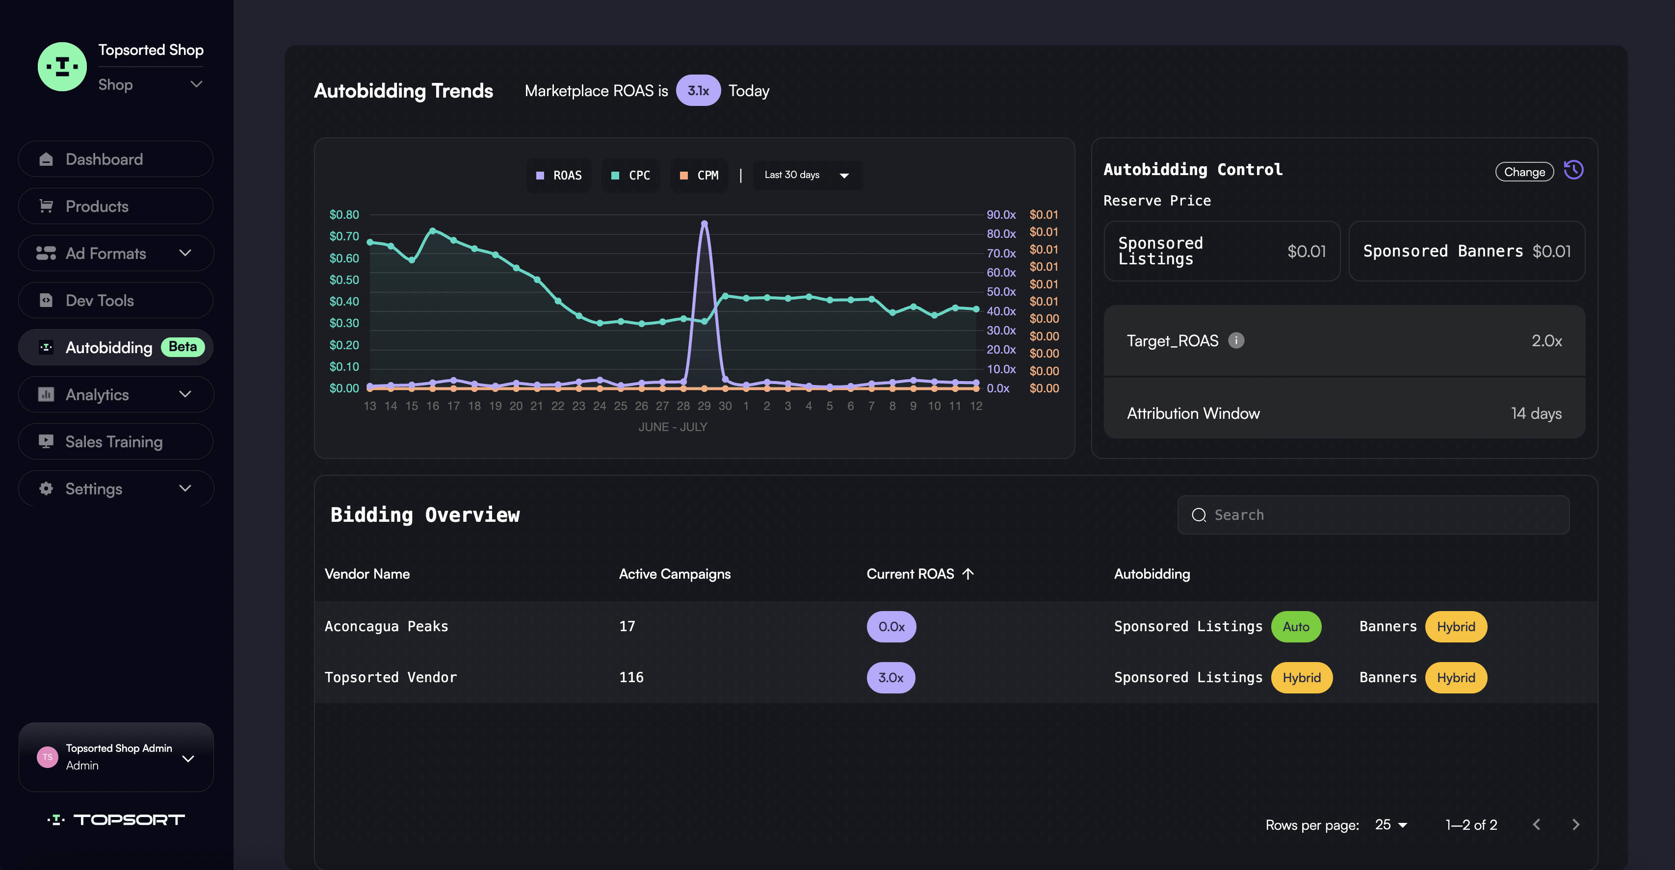
Task: Toggle the CPM series in chart legend
Action: pos(699,176)
